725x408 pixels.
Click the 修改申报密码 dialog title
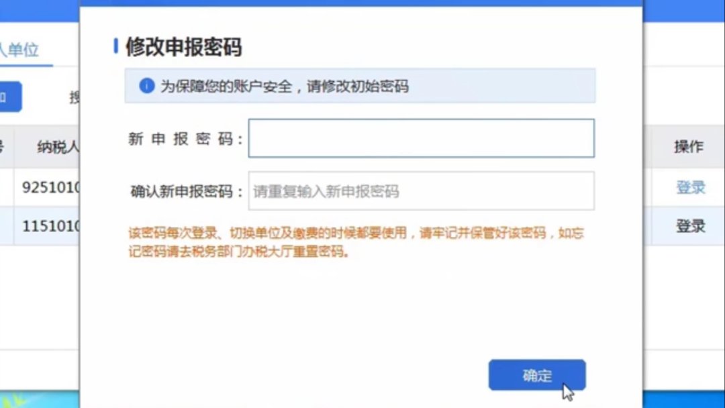coord(183,47)
